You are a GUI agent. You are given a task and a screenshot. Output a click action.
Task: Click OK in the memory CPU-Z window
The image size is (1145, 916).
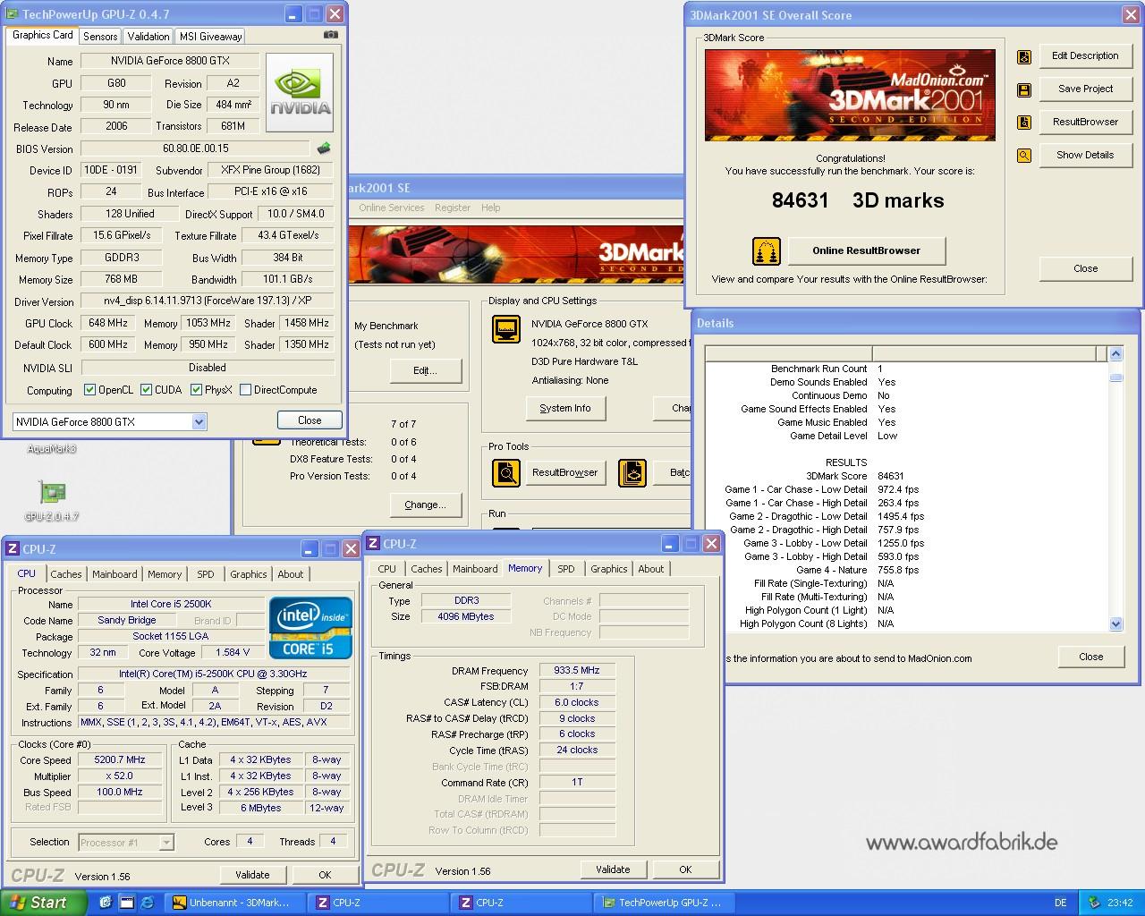tap(685, 869)
